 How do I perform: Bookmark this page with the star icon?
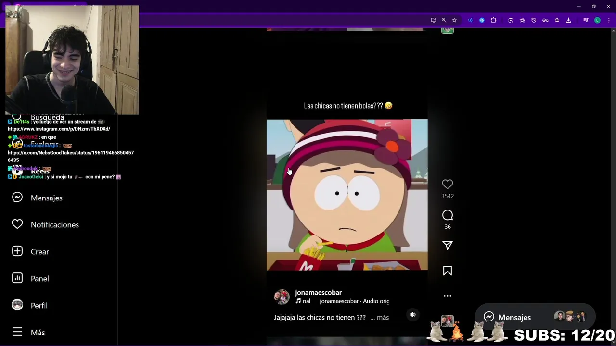(x=454, y=20)
